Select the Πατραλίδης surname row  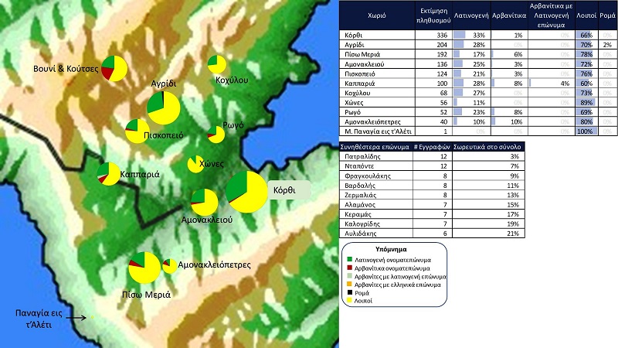(x=376, y=156)
